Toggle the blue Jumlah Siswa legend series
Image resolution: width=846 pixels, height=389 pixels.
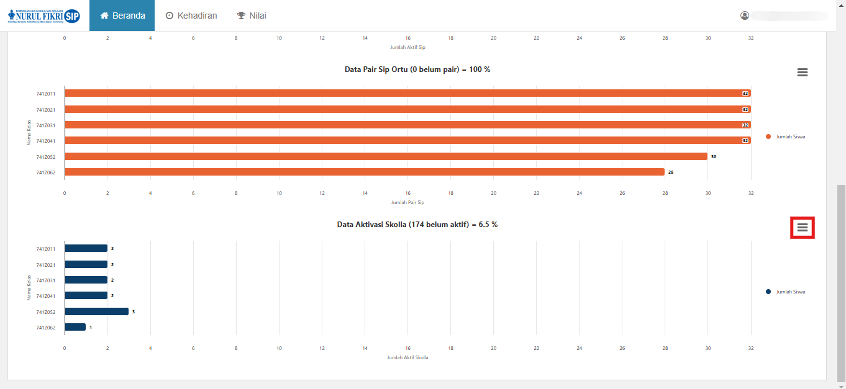tap(786, 292)
